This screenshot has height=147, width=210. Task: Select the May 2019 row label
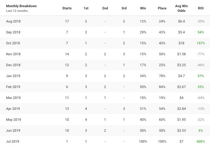tap(13, 120)
